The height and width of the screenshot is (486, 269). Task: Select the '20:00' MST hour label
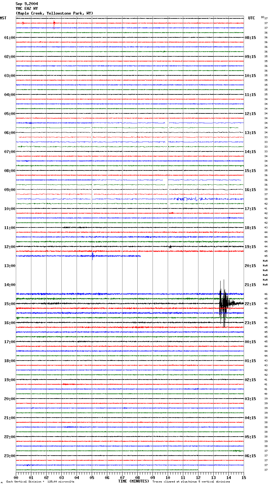tap(10, 399)
